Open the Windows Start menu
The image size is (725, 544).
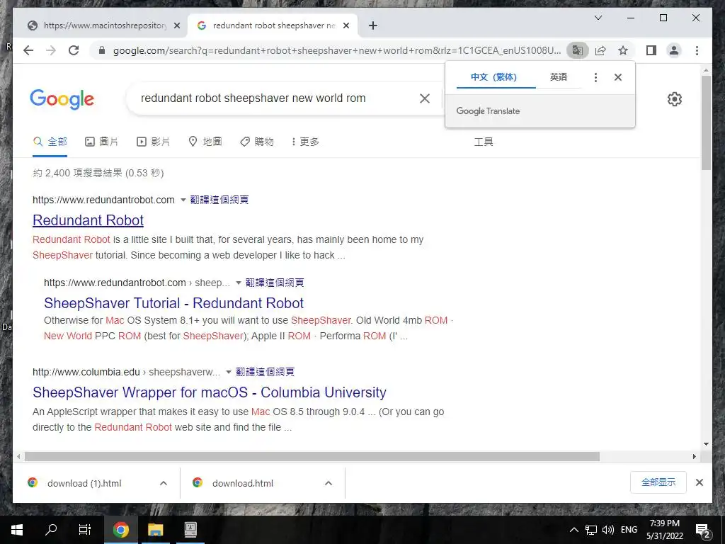(17, 530)
